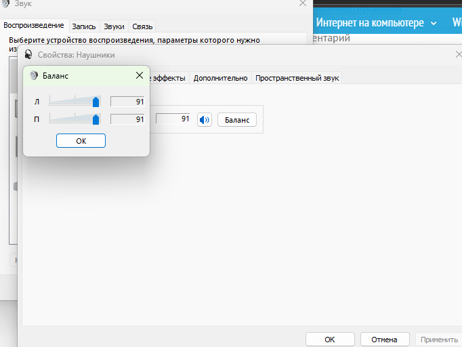Click Отмена in the headphones properties
Screen dimensions: 462x347
click(385, 340)
